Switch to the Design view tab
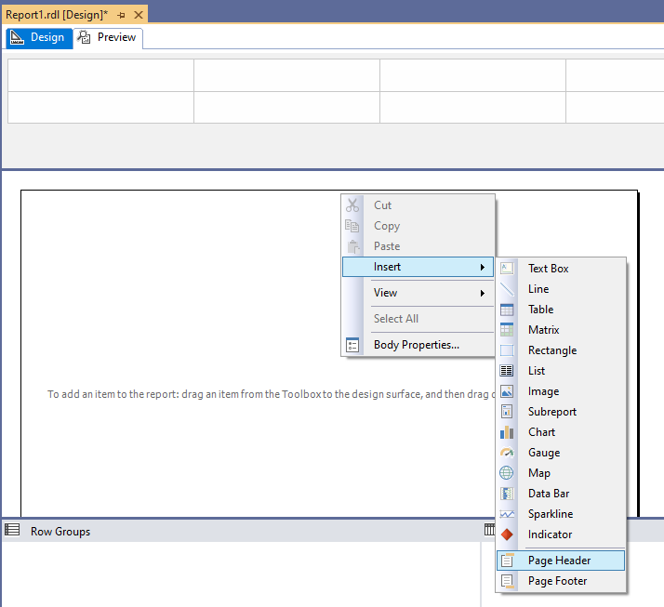The height and width of the screenshot is (607, 664). 39,38
